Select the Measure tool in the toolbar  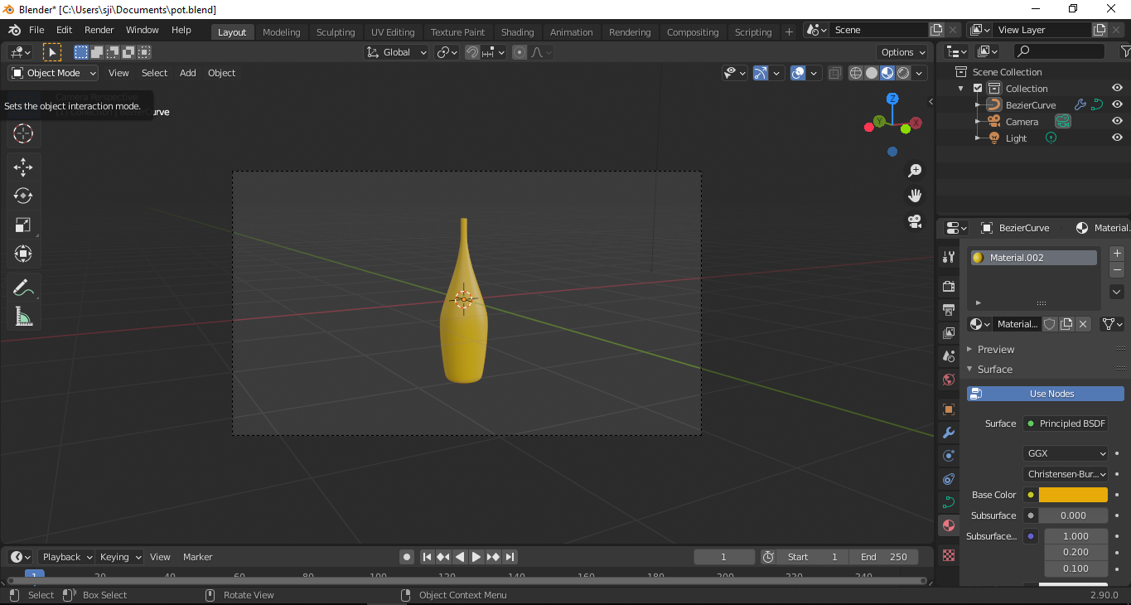pos(23,316)
